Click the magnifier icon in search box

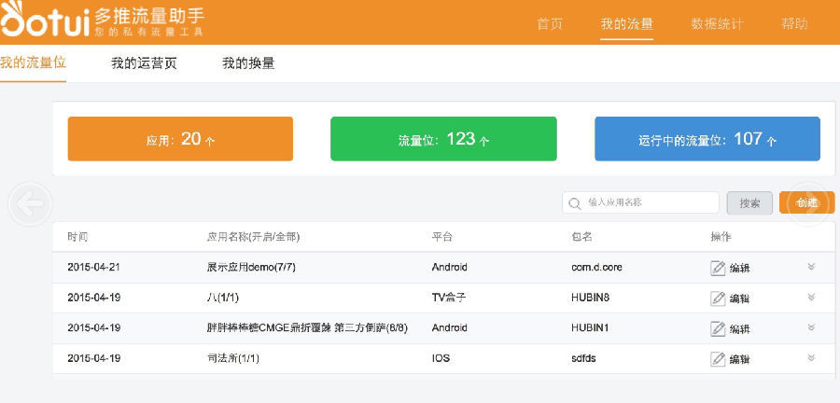pos(576,202)
